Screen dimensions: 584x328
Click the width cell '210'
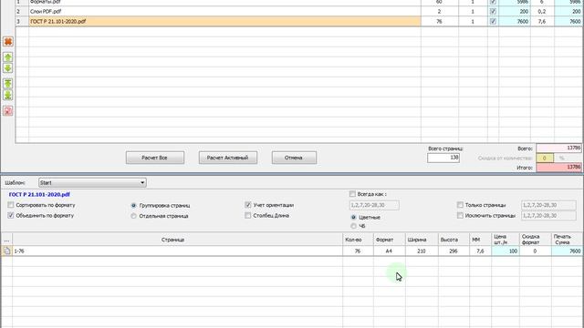(x=422, y=251)
